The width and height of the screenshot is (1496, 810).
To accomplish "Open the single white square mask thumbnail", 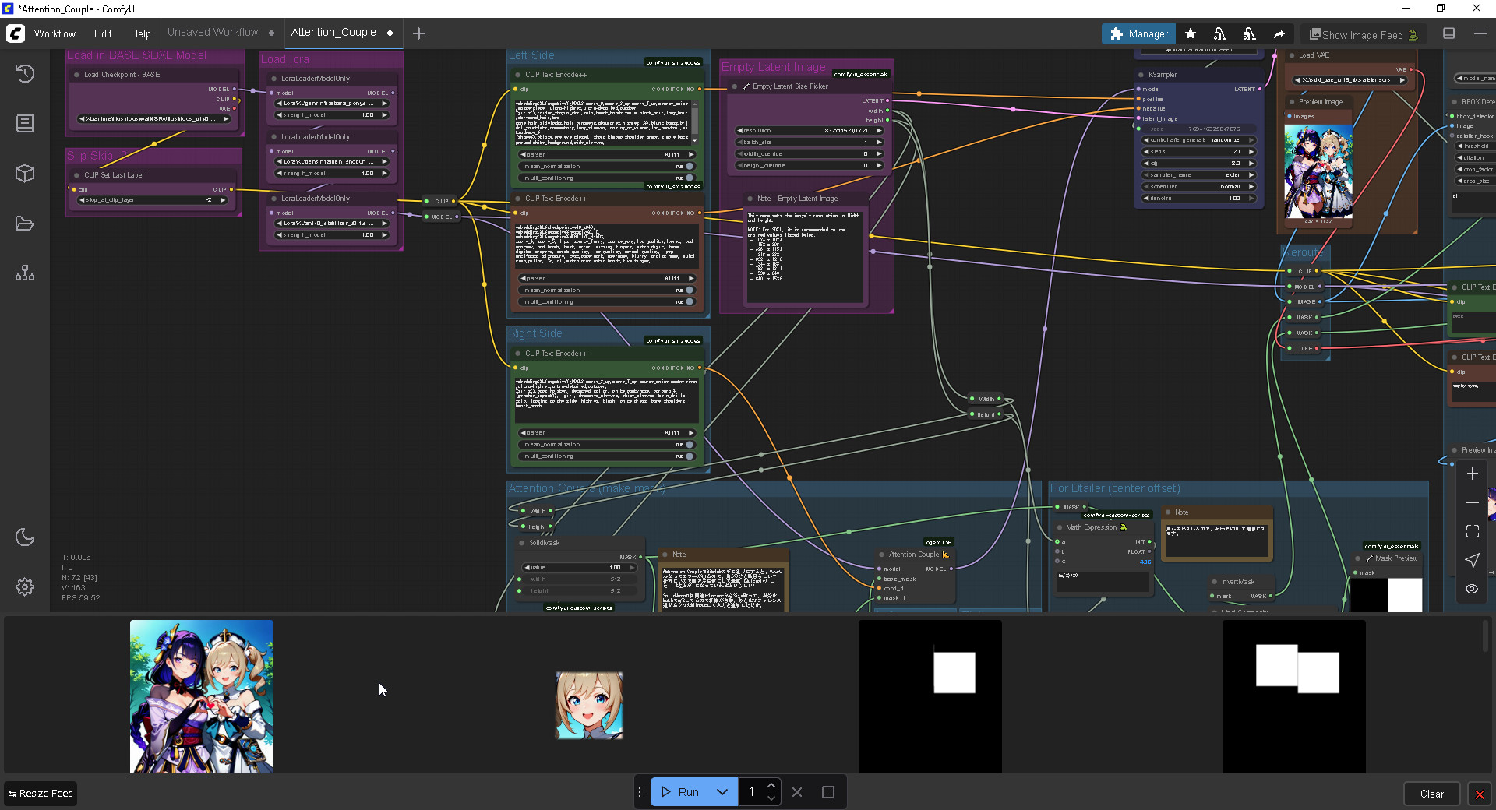I will [930, 696].
